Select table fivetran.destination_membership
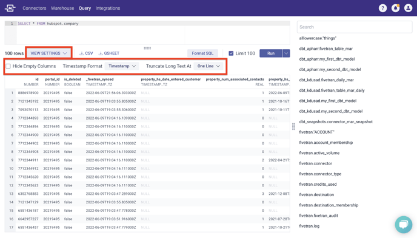Viewport: 417px width, 238px height. pyautogui.click(x=329, y=205)
